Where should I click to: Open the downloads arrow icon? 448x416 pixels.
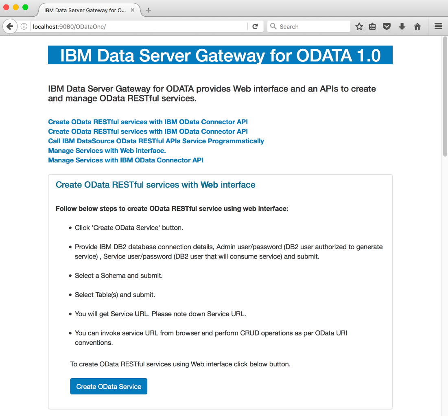click(x=402, y=26)
